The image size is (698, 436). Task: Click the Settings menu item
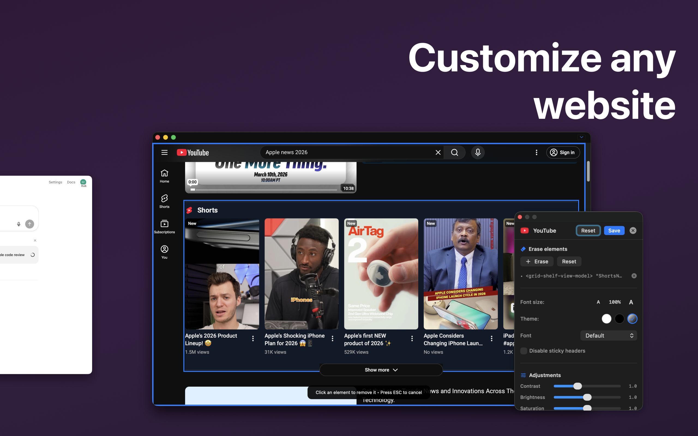(x=55, y=182)
